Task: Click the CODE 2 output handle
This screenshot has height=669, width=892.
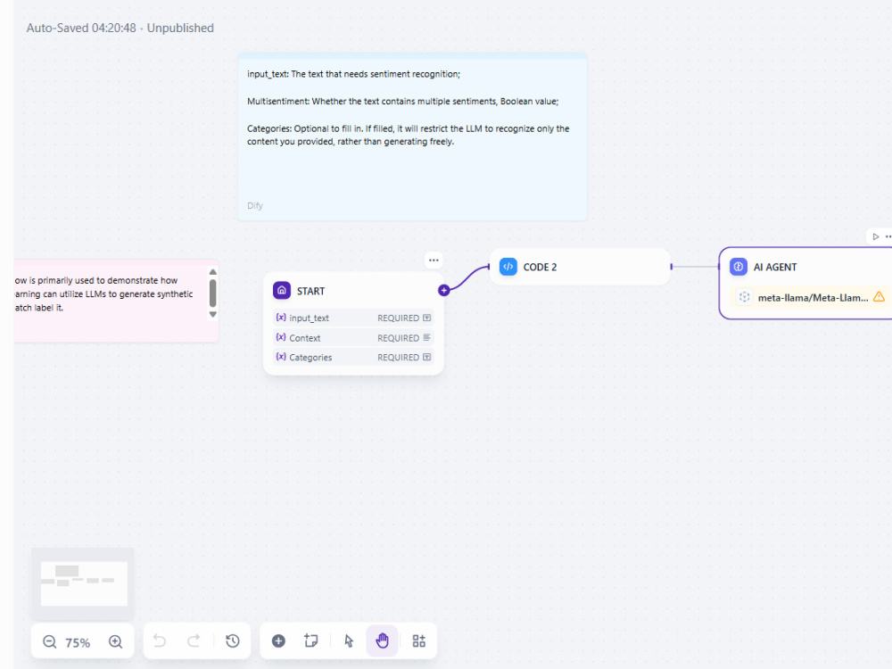Action: tap(672, 266)
